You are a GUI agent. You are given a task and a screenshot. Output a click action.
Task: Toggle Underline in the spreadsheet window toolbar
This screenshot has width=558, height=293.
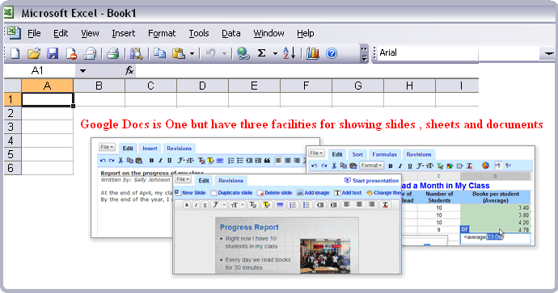click(x=409, y=165)
